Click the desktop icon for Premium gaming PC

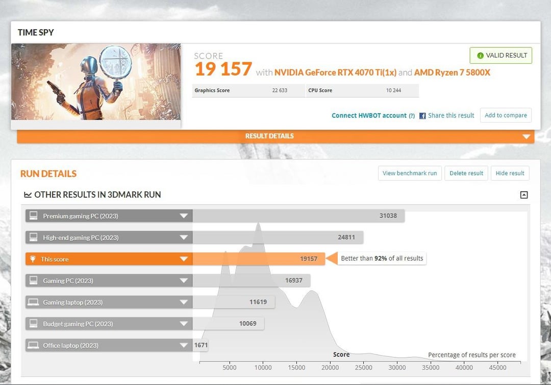coord(33,215)
